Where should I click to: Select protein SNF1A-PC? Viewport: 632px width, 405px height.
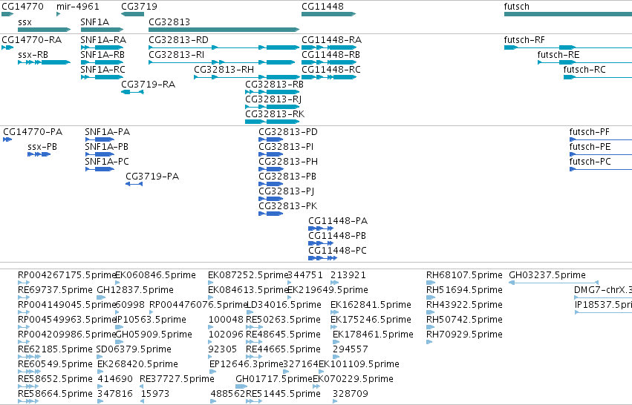point(107,162)
